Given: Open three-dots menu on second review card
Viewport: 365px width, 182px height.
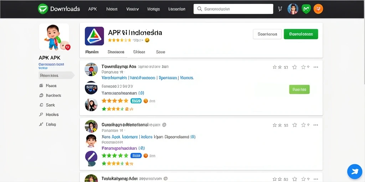Looking at the screenshot, I should (x=316, y=125).
